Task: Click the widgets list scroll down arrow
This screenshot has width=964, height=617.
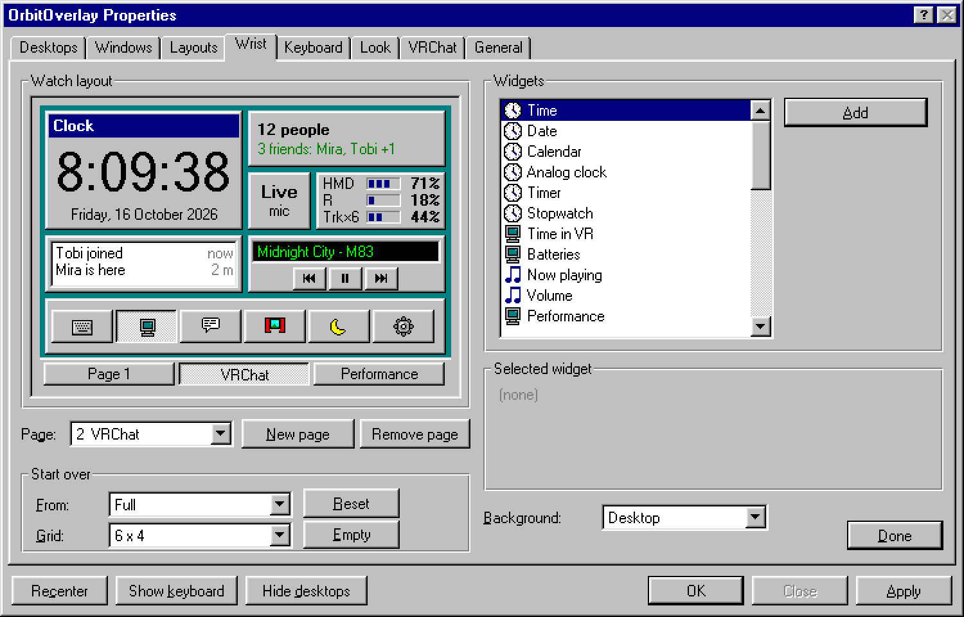Action: (x=760, y=326)
